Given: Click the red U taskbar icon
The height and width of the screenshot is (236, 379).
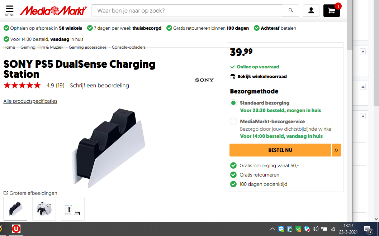Looking at the screenshot, I should pos(16,229).
